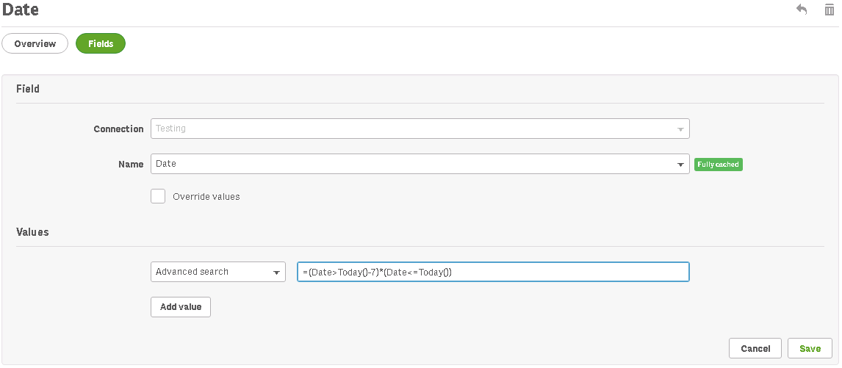Enable the Override values checkbox
Viewport: 842px width, 368px height.
pyautogui.click(x=158, y=196)
